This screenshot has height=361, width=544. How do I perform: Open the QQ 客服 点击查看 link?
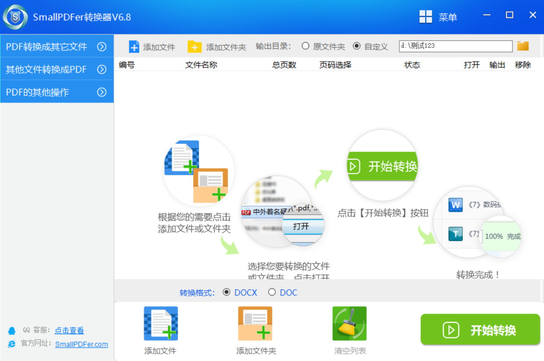(69, 330)
